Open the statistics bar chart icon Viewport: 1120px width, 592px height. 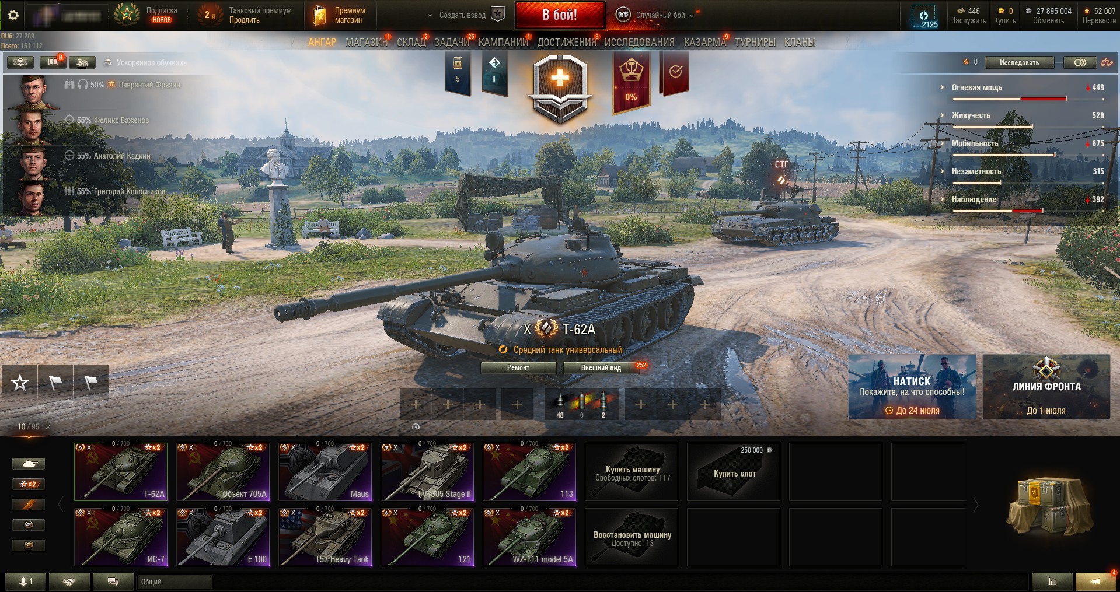coord(1052,582)
